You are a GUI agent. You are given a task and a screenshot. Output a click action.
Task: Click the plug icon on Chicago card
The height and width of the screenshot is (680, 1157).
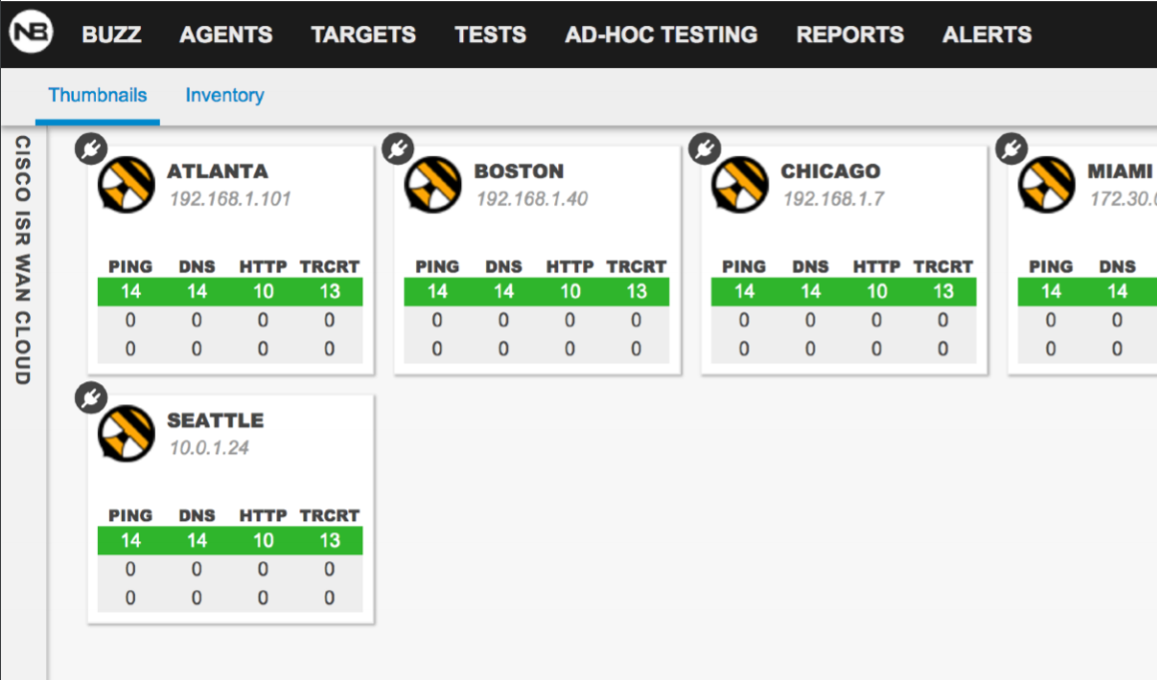click(705, 149)
